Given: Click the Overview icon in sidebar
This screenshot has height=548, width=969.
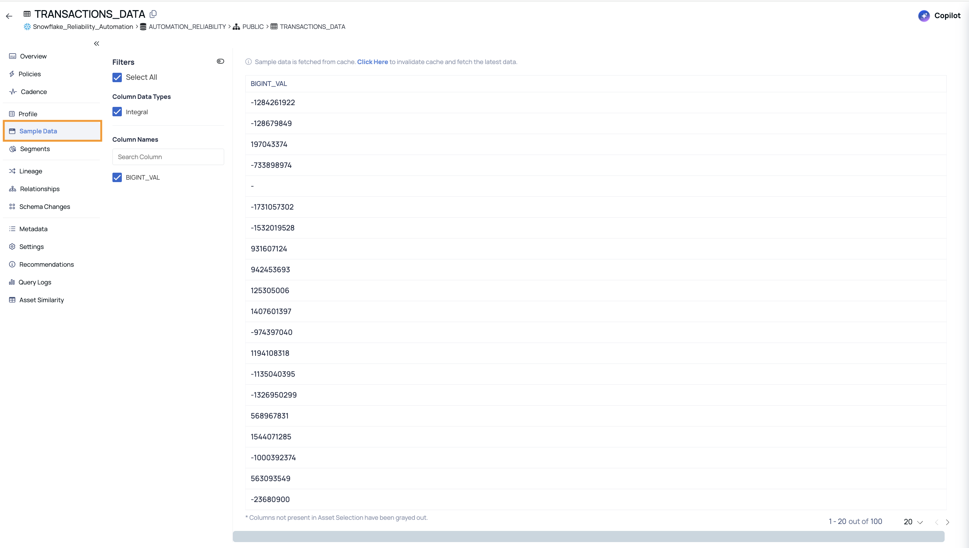Looking at the screenshot, I should click(x=13, y=56).
